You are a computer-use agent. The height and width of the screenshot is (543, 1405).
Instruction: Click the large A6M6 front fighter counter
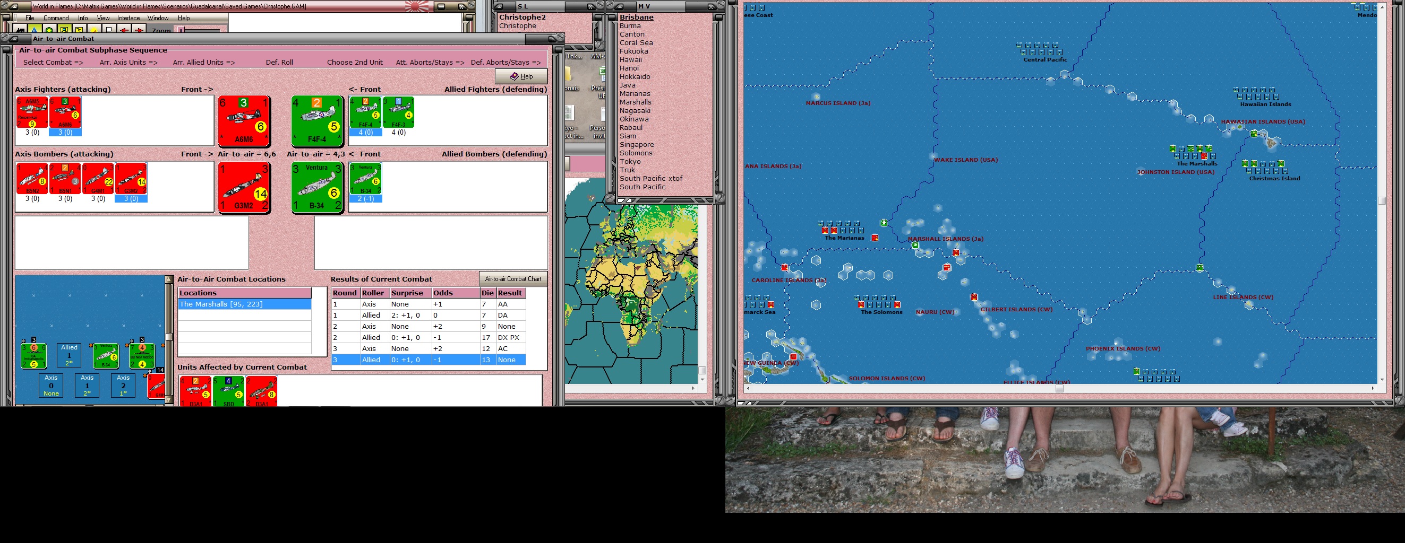(x=243, y=121)
